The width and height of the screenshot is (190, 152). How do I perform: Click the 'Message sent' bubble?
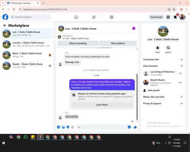72,62
